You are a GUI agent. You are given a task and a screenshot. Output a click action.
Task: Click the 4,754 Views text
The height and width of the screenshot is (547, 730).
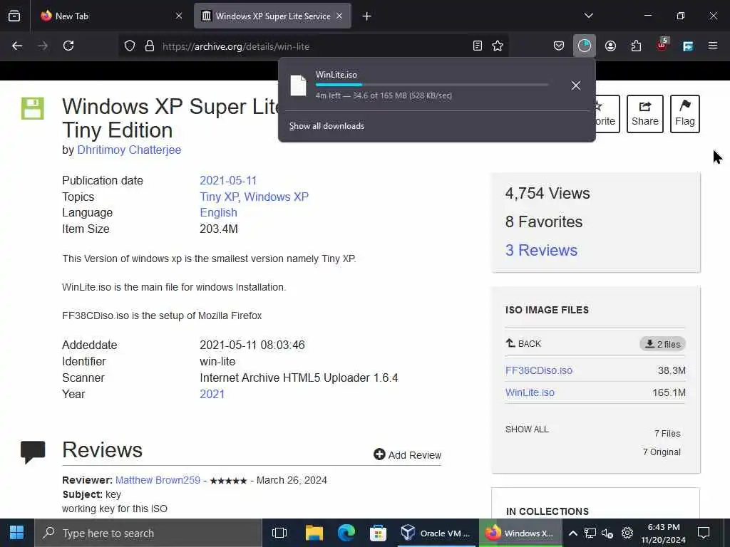(547, 194)
